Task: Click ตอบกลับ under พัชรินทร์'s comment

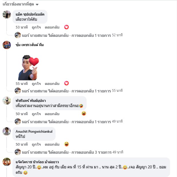Action: click(x=52, y=114)
